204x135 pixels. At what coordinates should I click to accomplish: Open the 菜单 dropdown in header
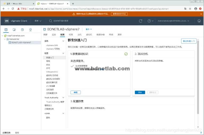(x=38, y=21)
